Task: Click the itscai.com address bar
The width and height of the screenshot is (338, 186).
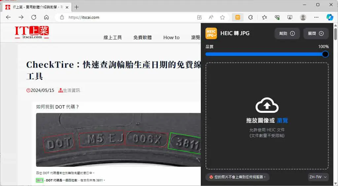Action: [125, 17]
